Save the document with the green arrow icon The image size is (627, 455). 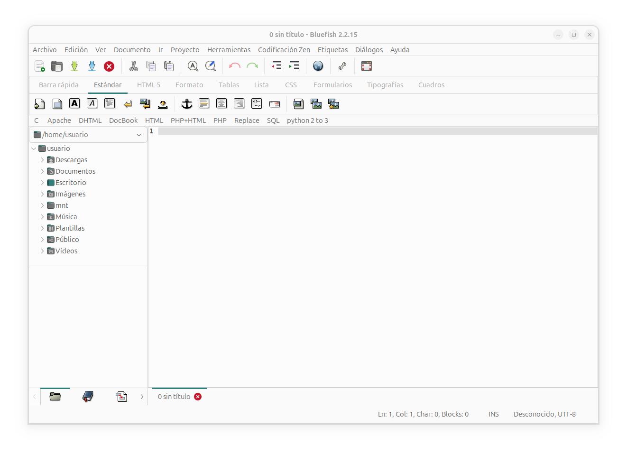[74, 66]
